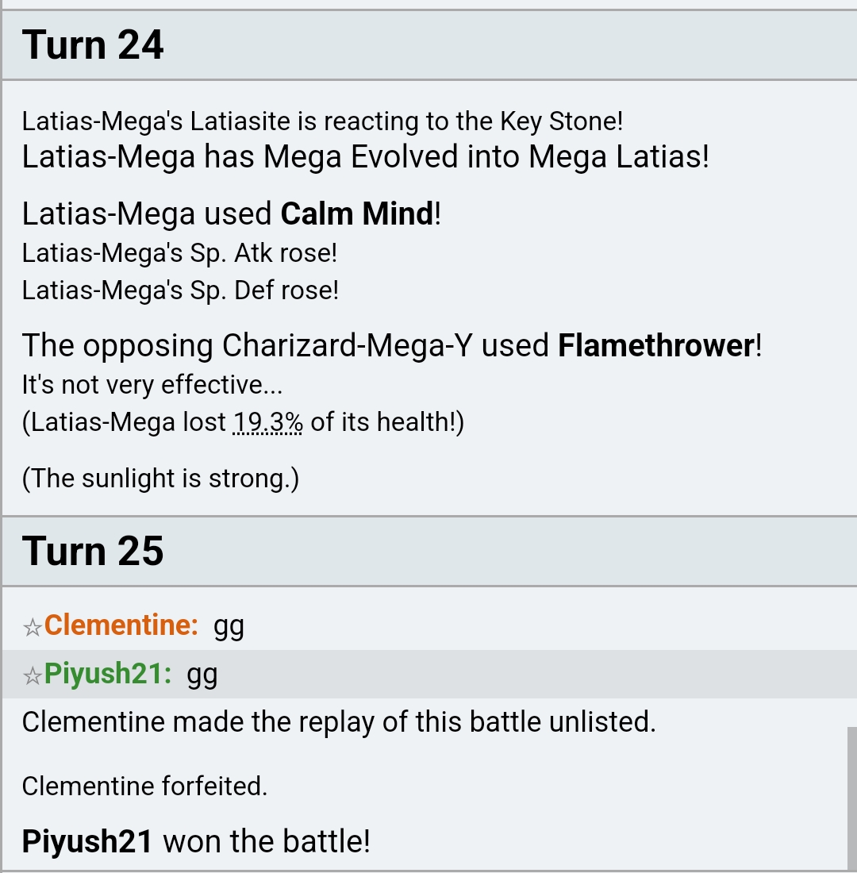Click the bold Flamethrower move name
Viewport: 857px width, 873px height.
pos(657,346)
